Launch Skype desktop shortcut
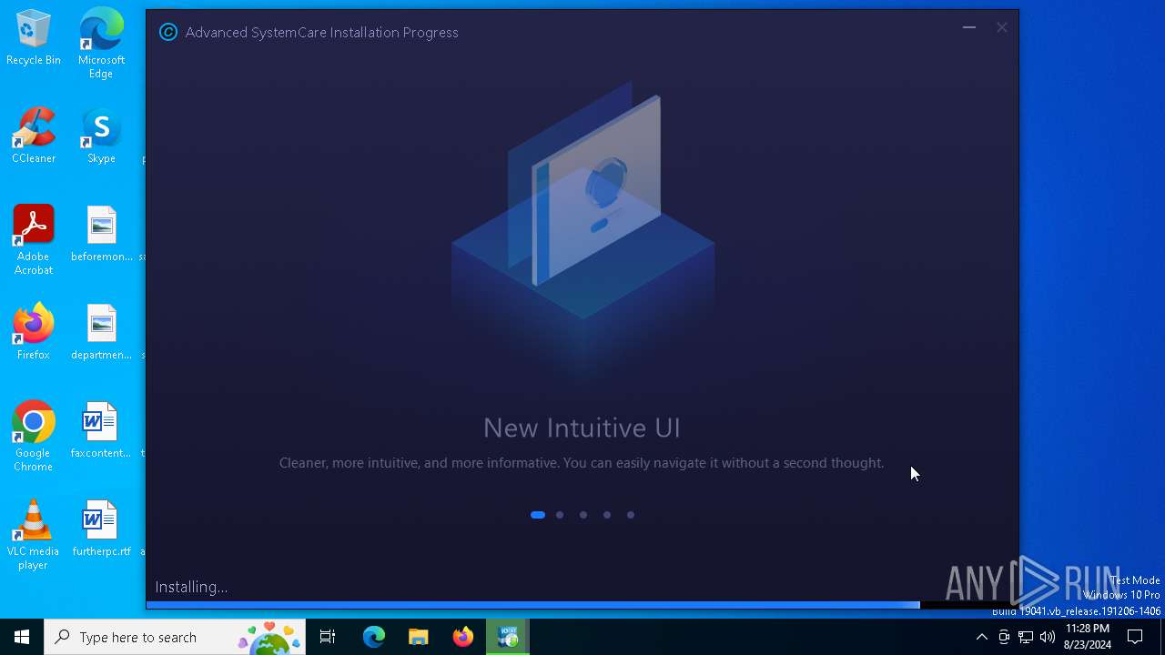This screenshot has width=1165, height=655. tap(101, 136)
